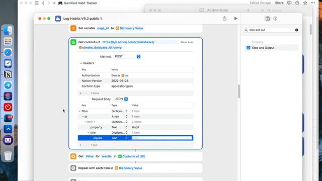Click the actions search field
Screen dimensions: 322x181
[x=271, y=30]
